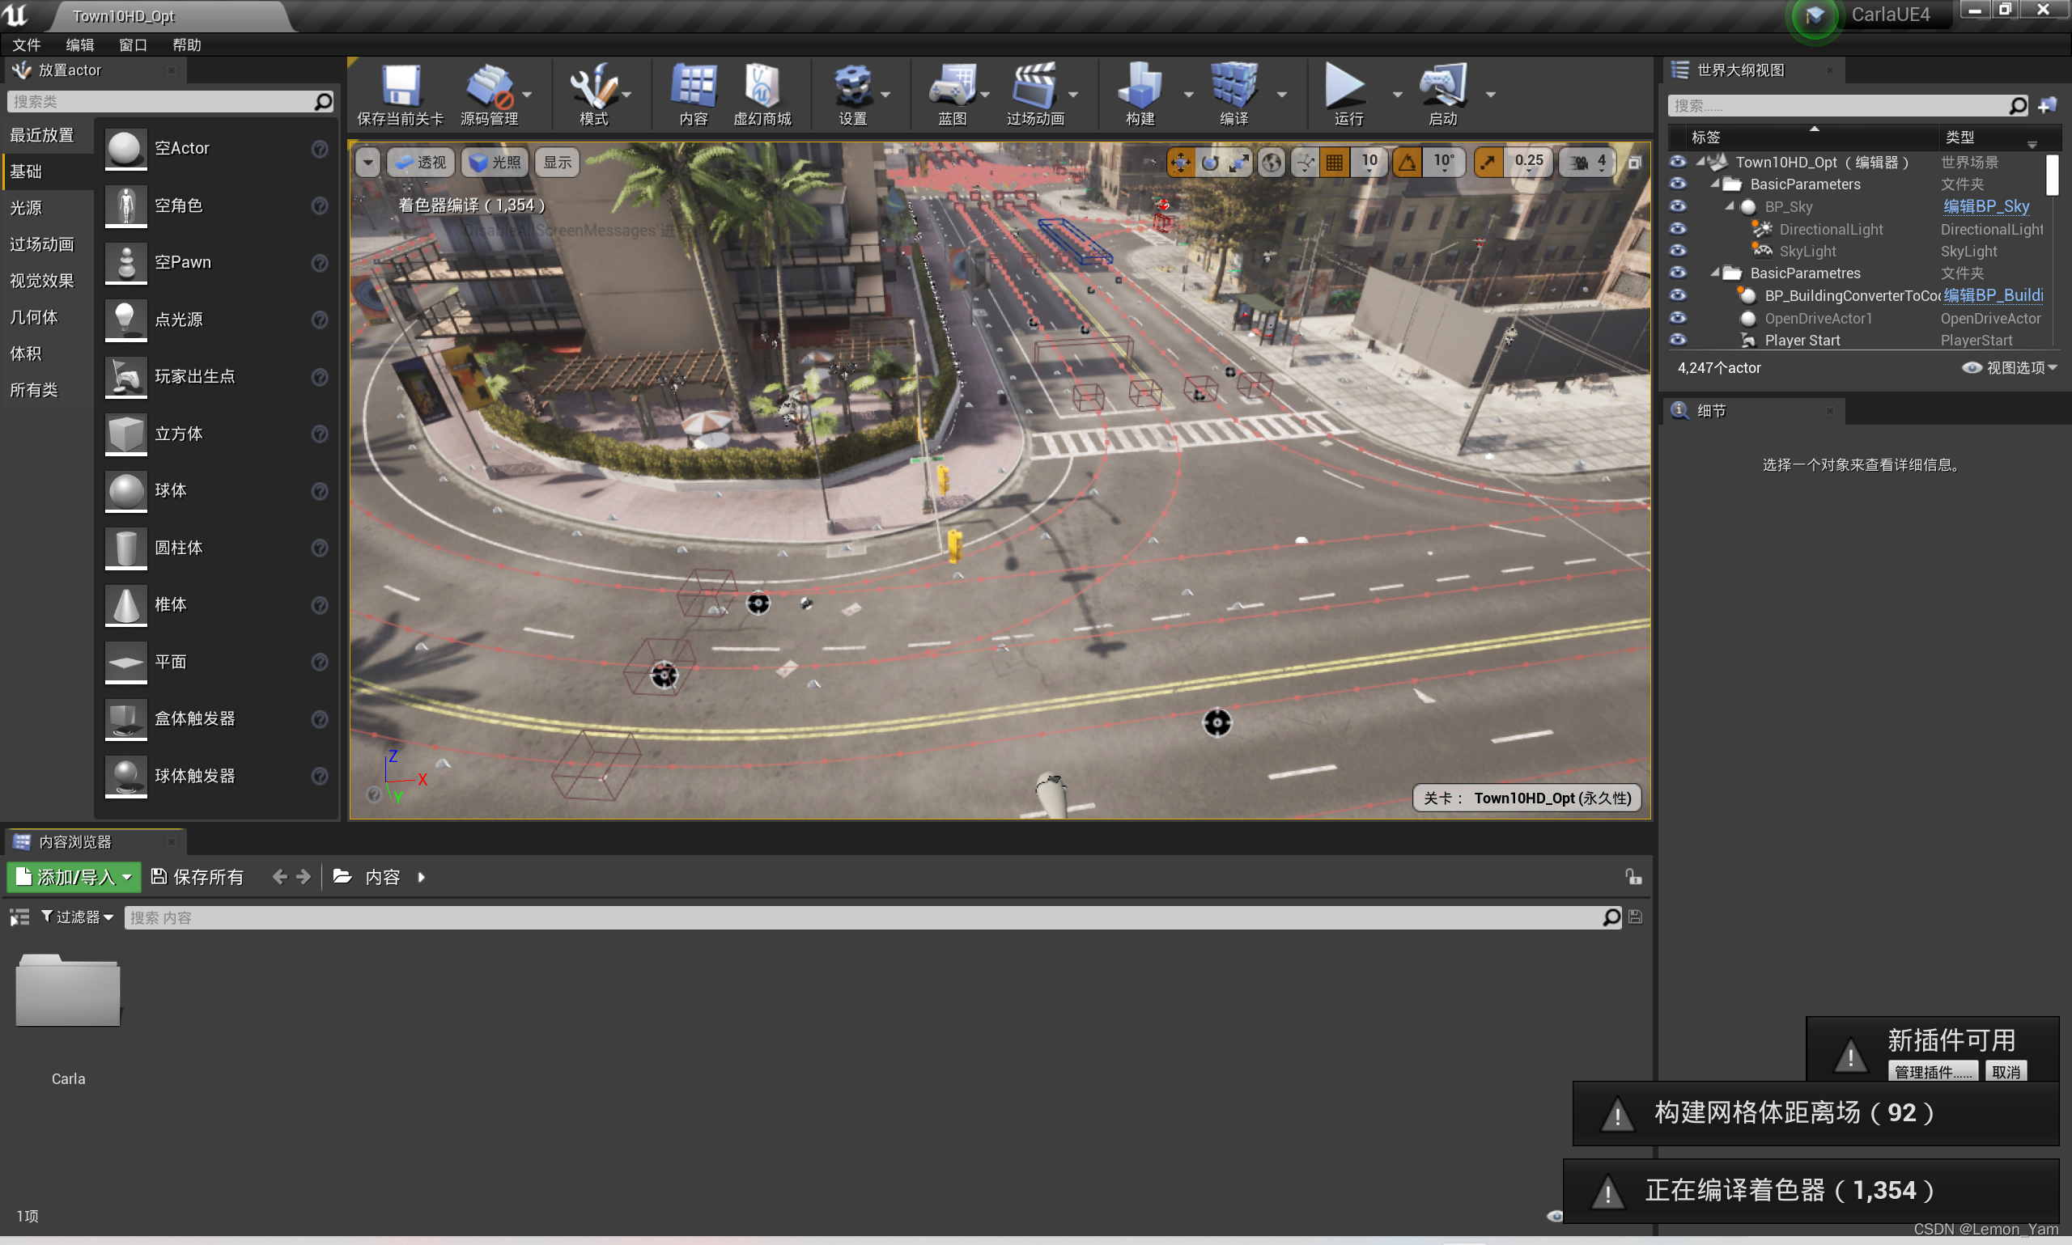Click the 空Actor sphere icon
2072x1245 pixels.
coord(126,149)
